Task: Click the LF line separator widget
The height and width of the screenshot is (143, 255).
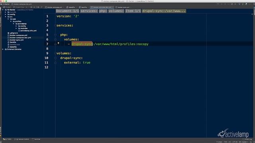Action: 229,142
